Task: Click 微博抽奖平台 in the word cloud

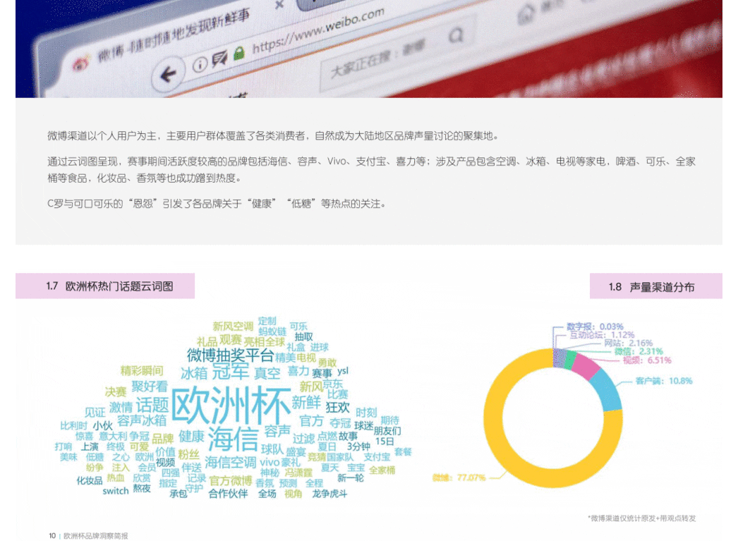Action: coord(230,355)
